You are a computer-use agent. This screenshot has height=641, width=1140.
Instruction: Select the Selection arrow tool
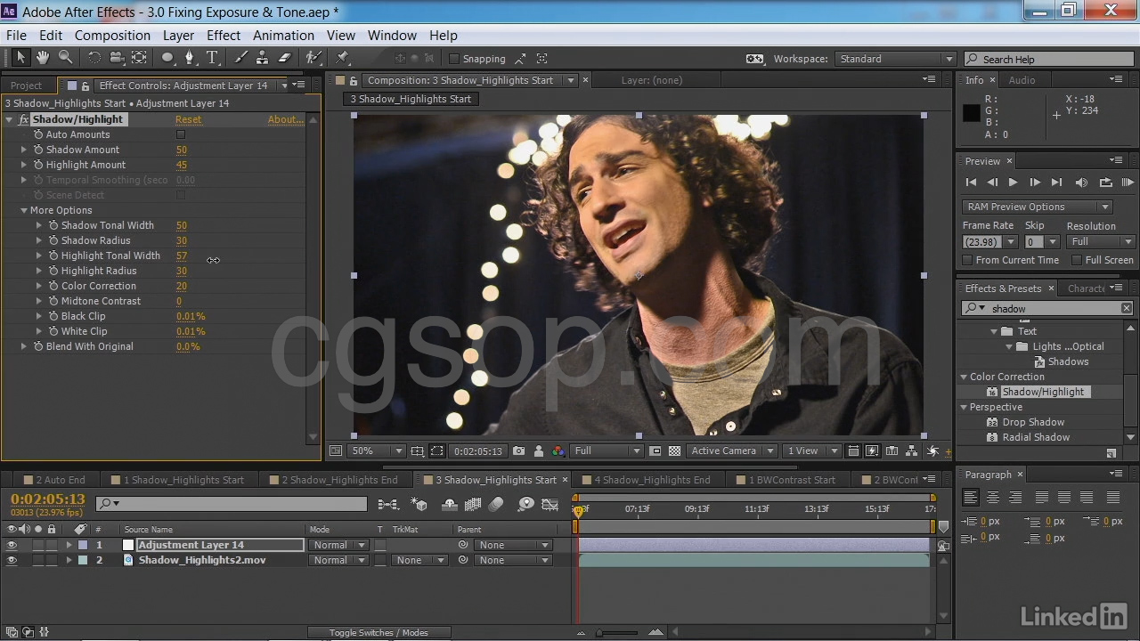(20, 58)
